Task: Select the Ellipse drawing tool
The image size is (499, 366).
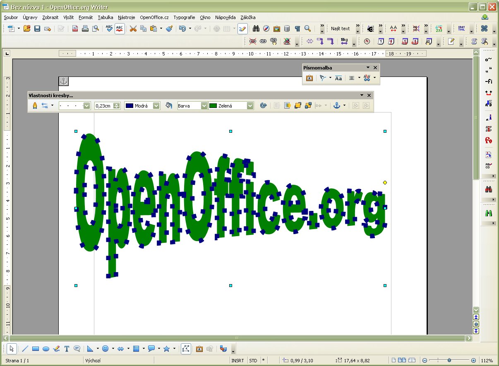Action: coord(46,349)
